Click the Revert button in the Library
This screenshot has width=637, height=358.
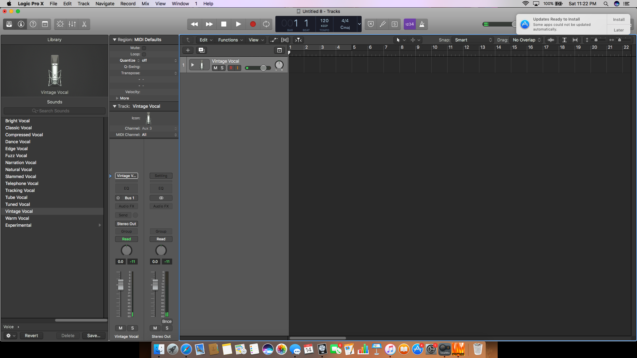tap(31, 335)
